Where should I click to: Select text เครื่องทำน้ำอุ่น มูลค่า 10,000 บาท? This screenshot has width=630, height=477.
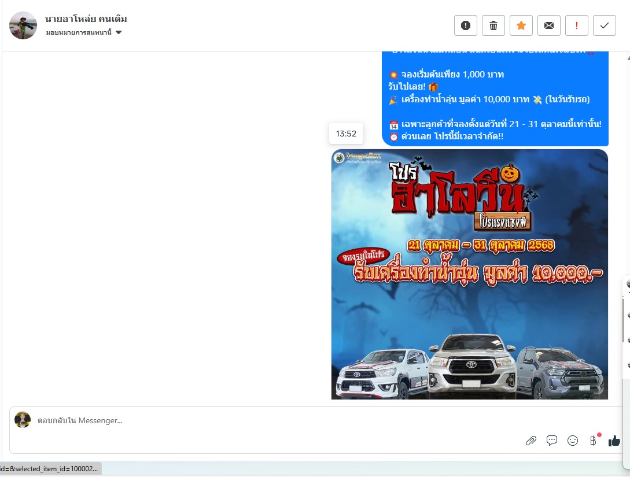tap(465, 99)
